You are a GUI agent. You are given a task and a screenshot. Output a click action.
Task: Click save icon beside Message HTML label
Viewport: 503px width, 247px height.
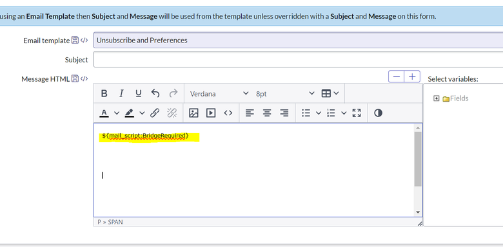click(x=75, y=78)
